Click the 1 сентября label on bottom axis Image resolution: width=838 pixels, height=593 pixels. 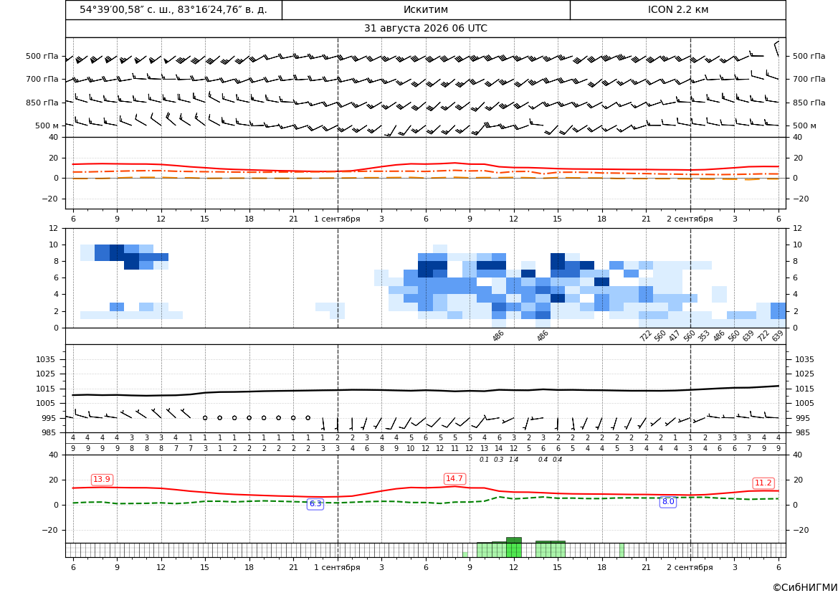pos(337,567)
